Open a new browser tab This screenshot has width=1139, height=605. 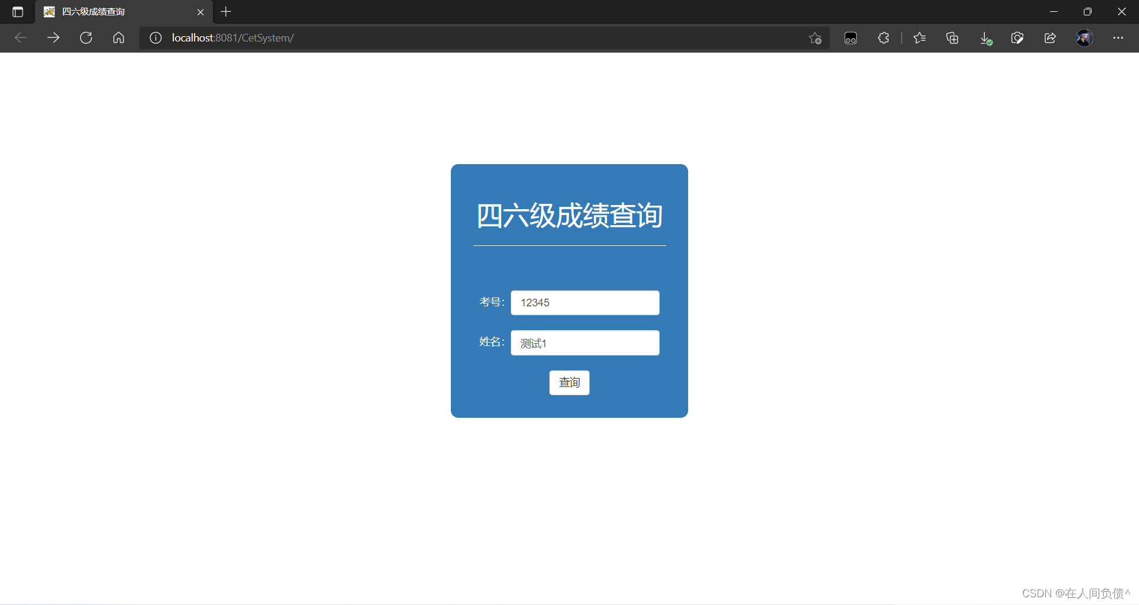coord(225,11)
